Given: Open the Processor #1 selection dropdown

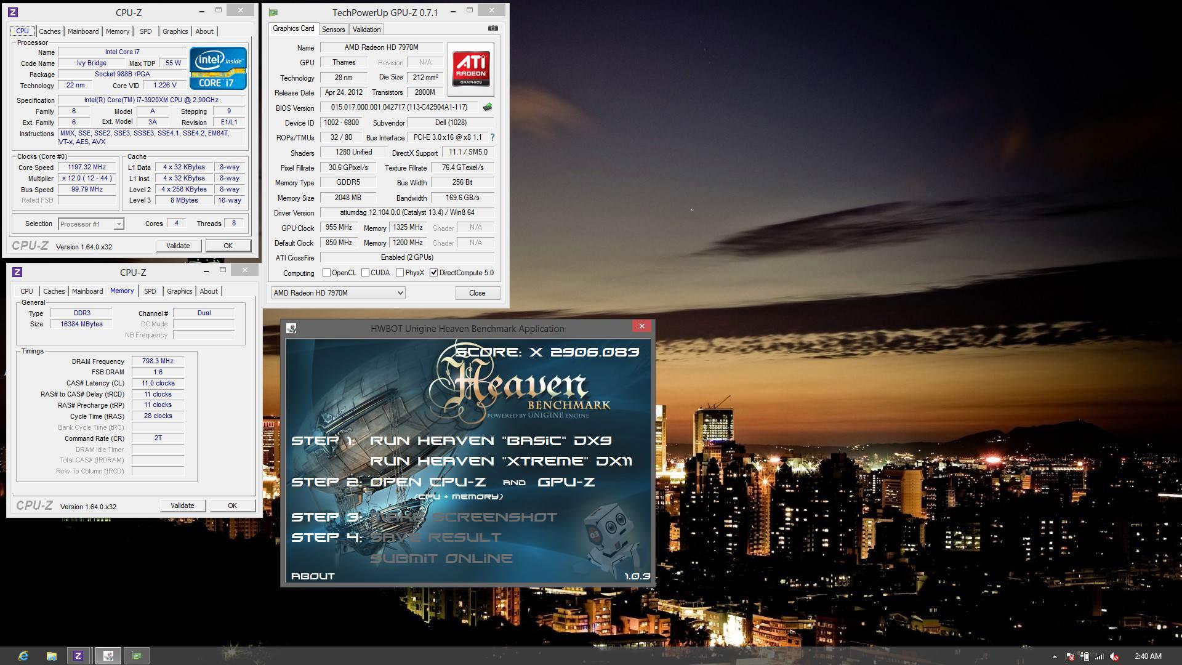Looking at the screenshot, I should 91,224.
